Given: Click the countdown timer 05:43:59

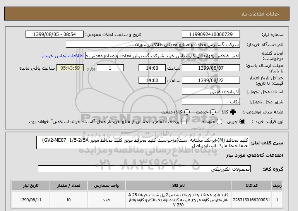Looking at the screenshot, I should coord(70,68).
